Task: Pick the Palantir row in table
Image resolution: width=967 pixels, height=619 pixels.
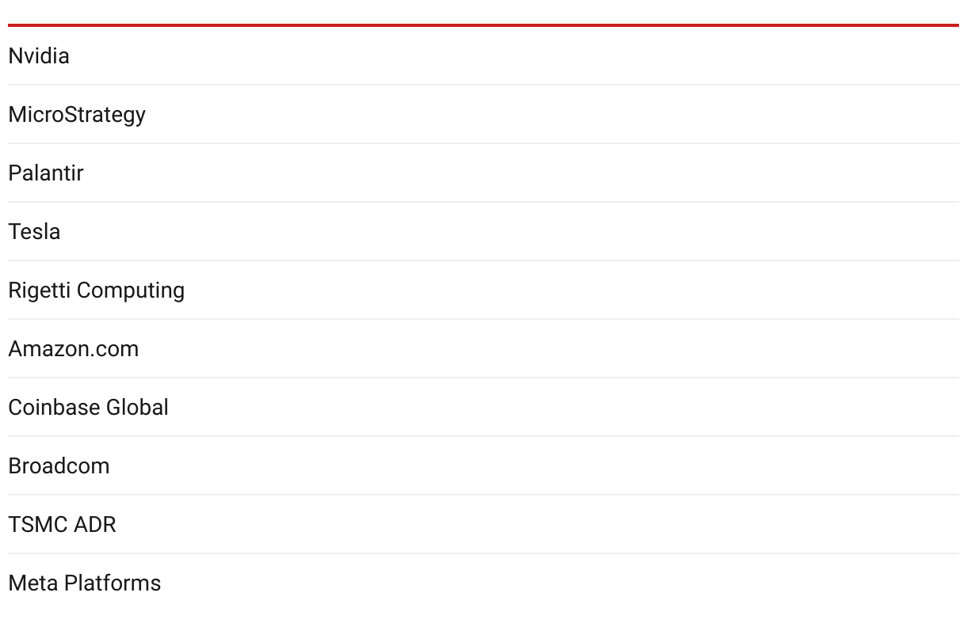Action: tap(483, 173)
